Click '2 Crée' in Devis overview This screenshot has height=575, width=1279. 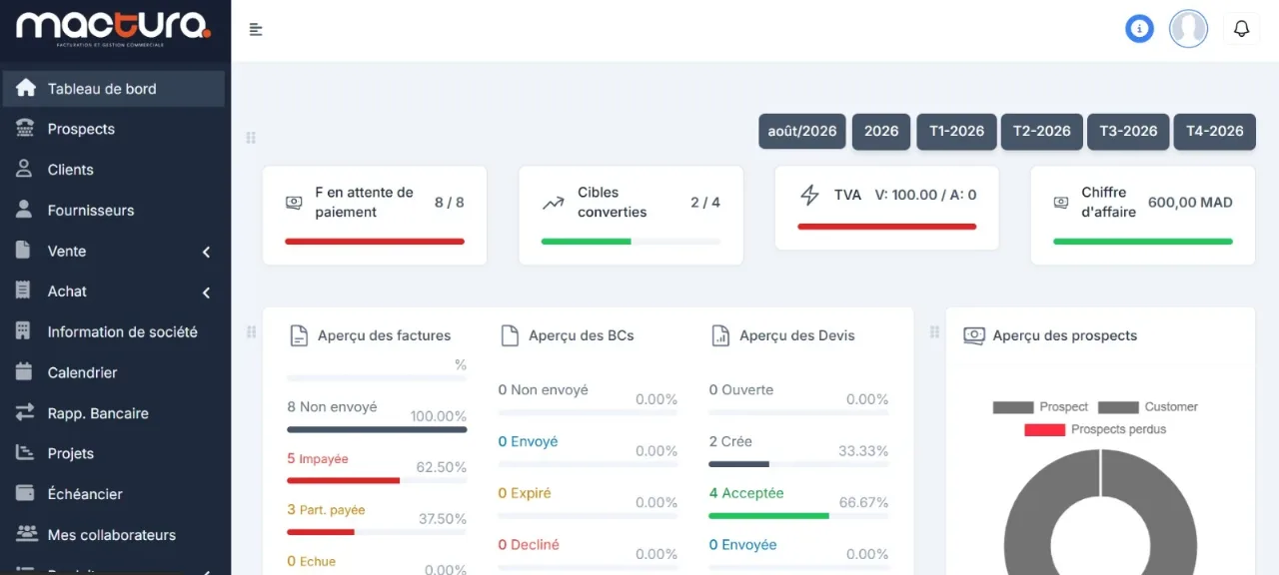[730, 441]
